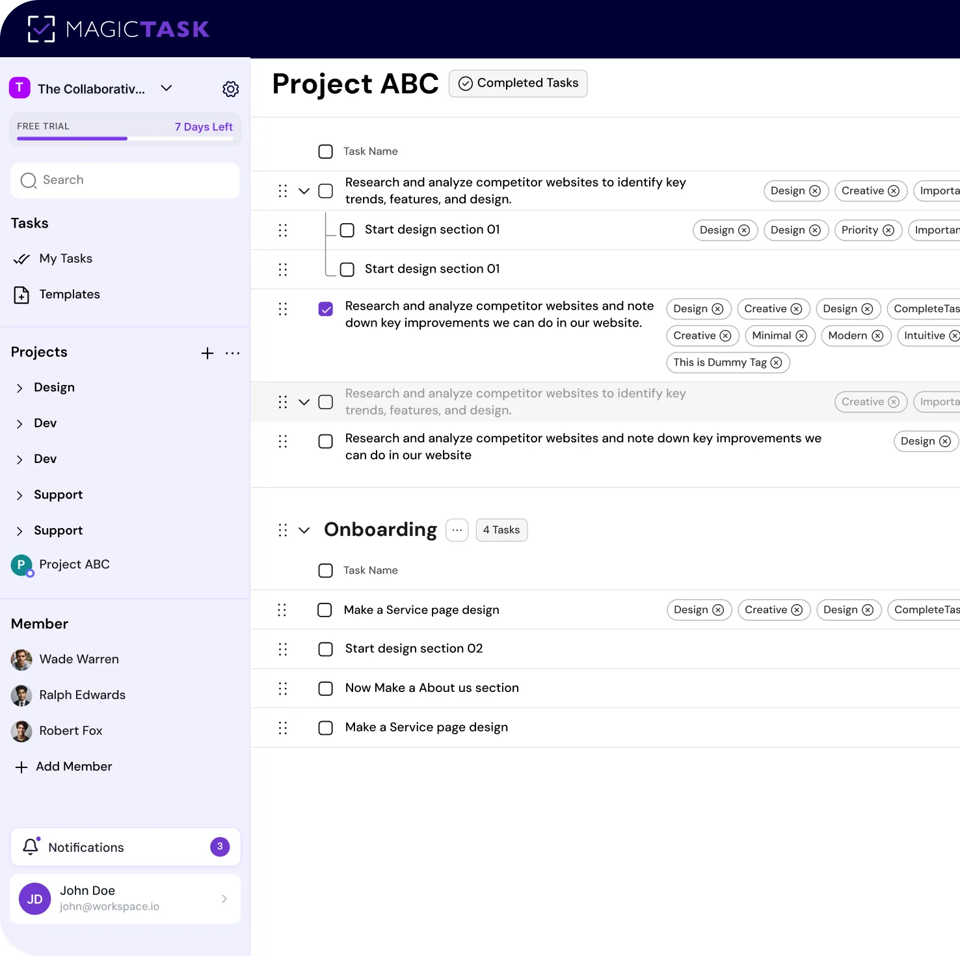This screenshot has height=956, width=960.
Task: Select all tasks via top Task Name checkbox
Action: tap(326, 152)
